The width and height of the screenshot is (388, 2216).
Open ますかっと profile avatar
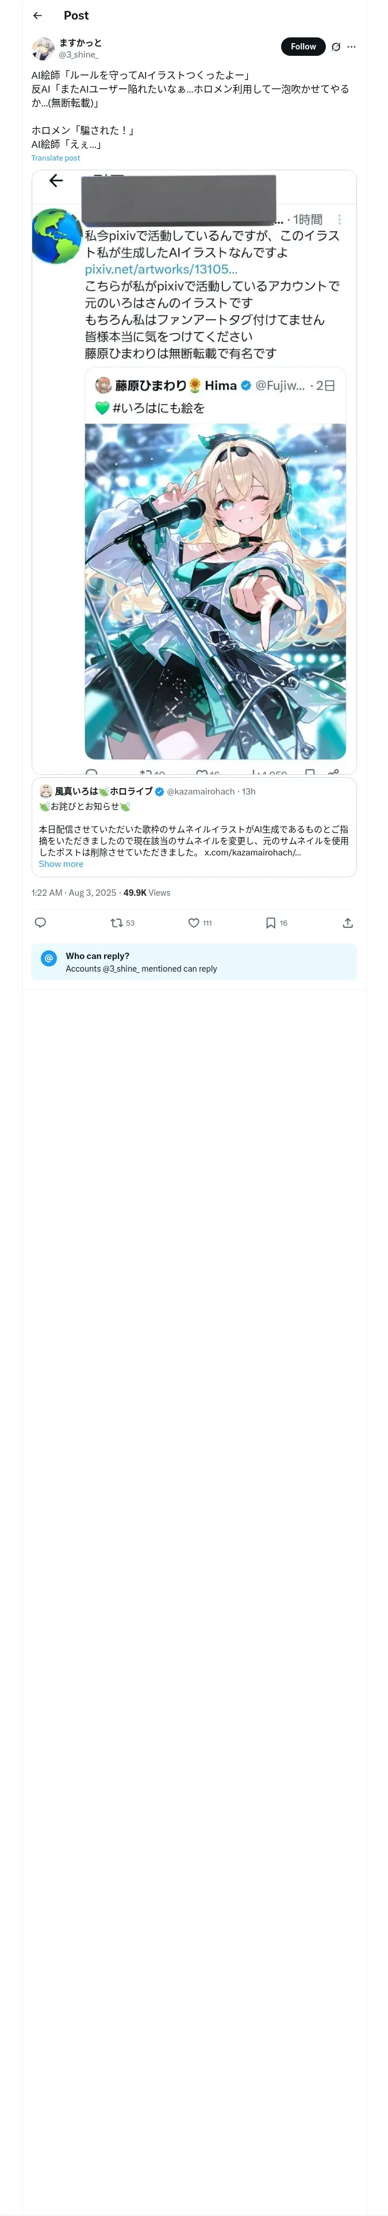point(42,48)
